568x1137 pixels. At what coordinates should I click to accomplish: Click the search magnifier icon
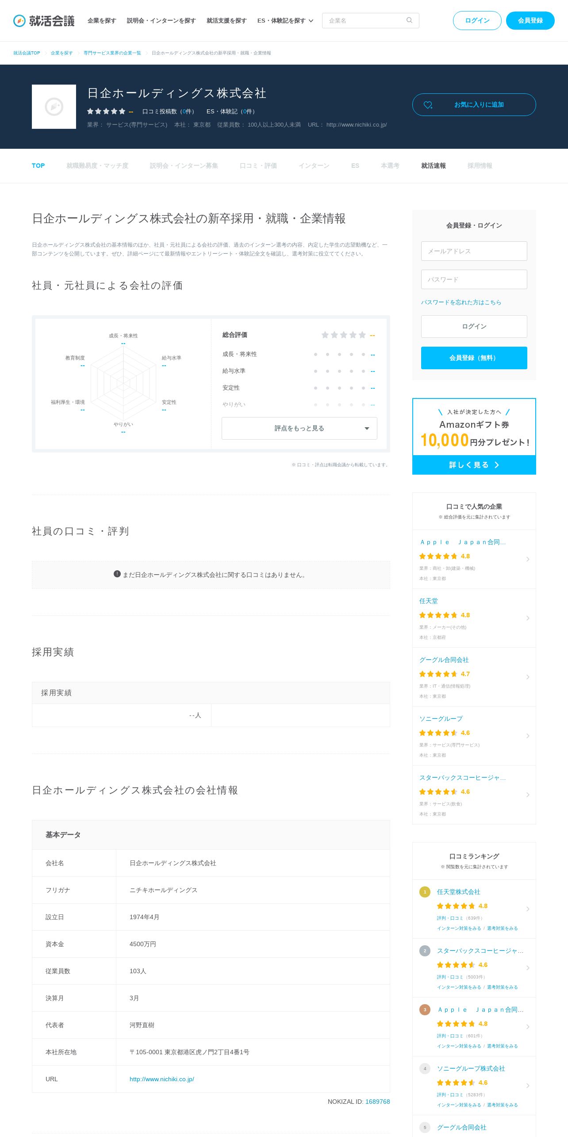coord(409,20)
